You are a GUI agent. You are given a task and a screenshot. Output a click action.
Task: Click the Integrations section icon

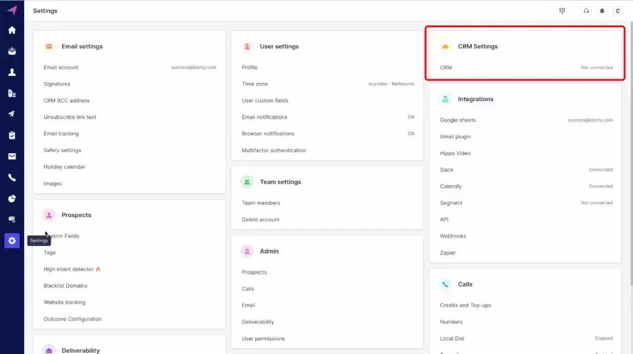[445, 99]
